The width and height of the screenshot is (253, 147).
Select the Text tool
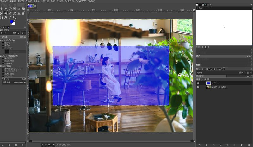6,17
